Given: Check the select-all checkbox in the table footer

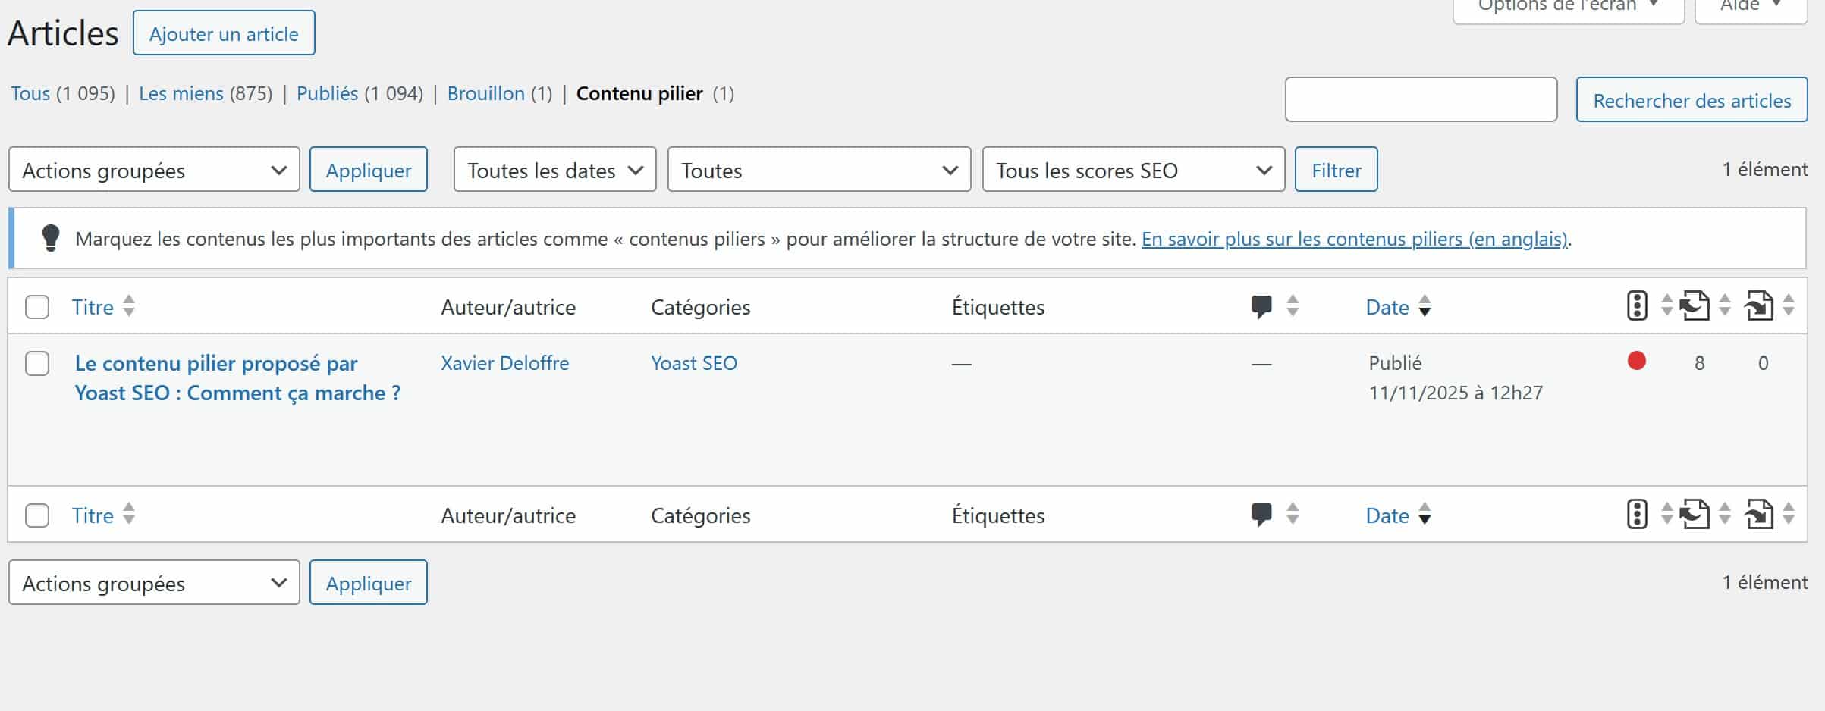Looking at the screenshot, I should (36, 515).
